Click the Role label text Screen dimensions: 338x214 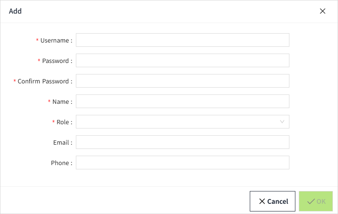[63, 122]
